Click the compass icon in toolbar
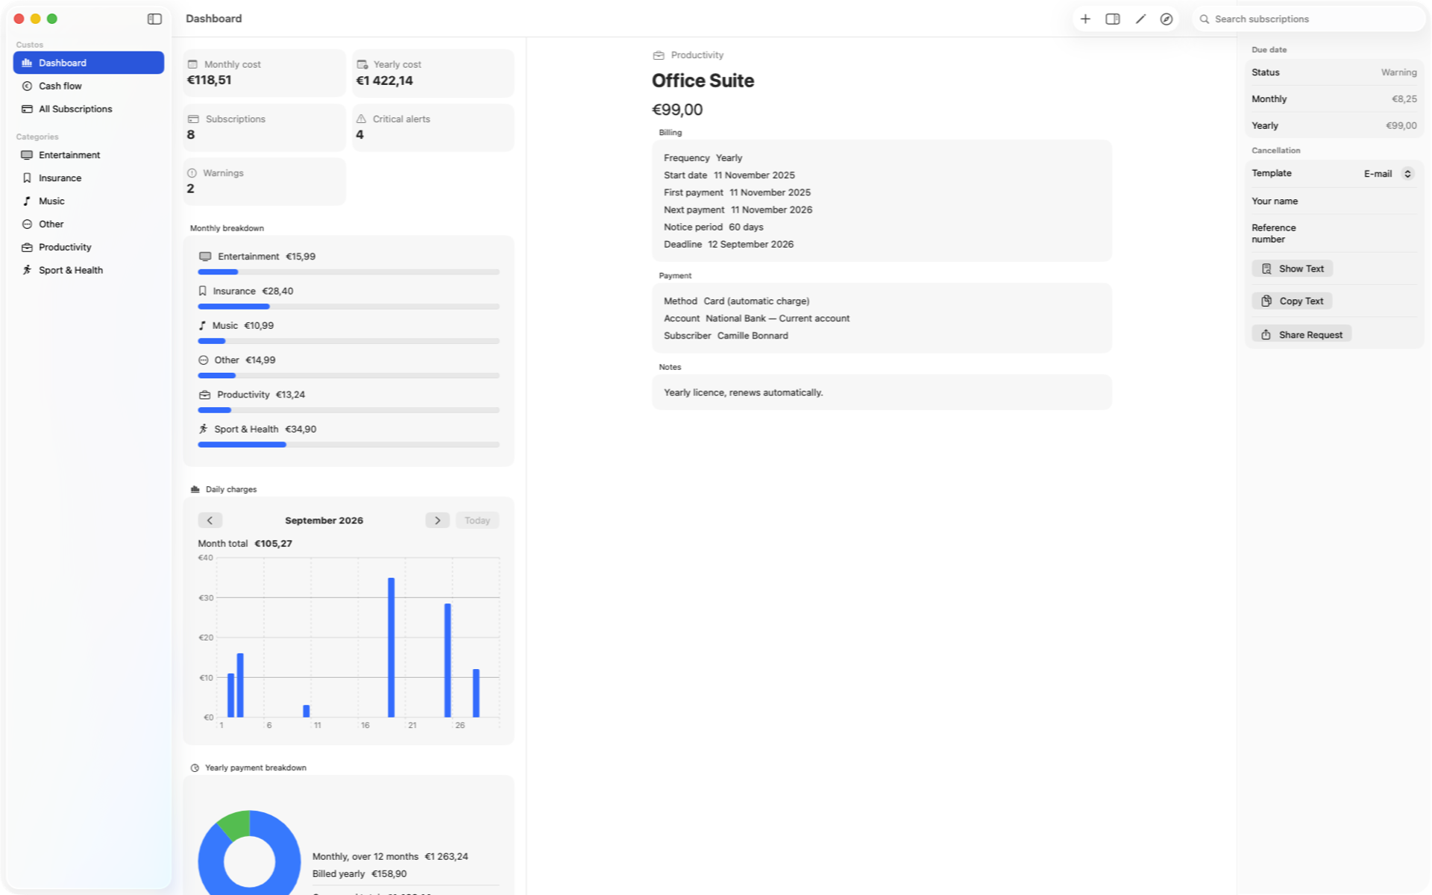Screen dimensions: 1432x895 point(1166,19)
